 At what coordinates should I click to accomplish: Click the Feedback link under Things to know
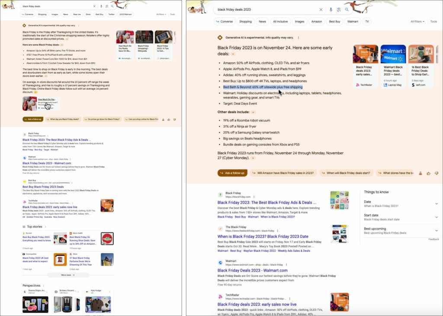click(x=433, y=239)
